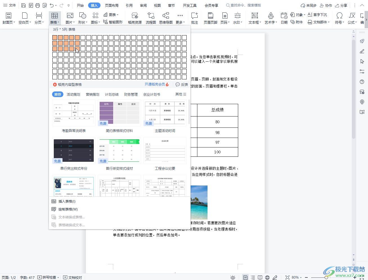The image size is (368, 280).
Task: Insert the date (日期)
Action: [284, 18]
